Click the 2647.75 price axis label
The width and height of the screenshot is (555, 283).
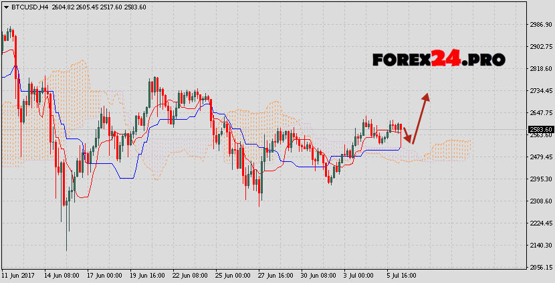[540, 113]
